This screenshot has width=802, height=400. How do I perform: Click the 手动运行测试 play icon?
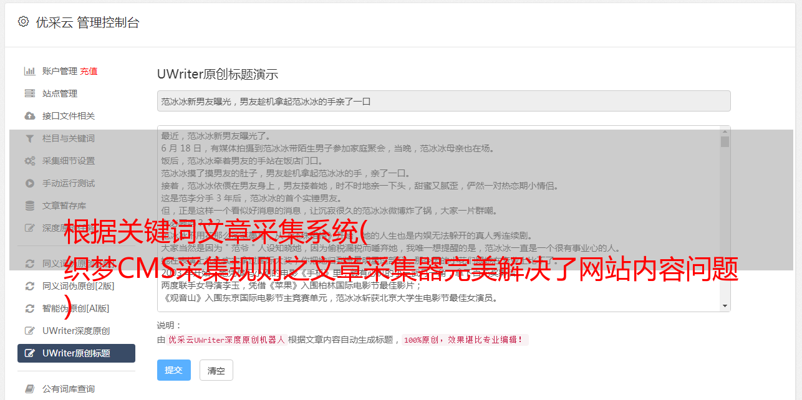coord(29,183)
